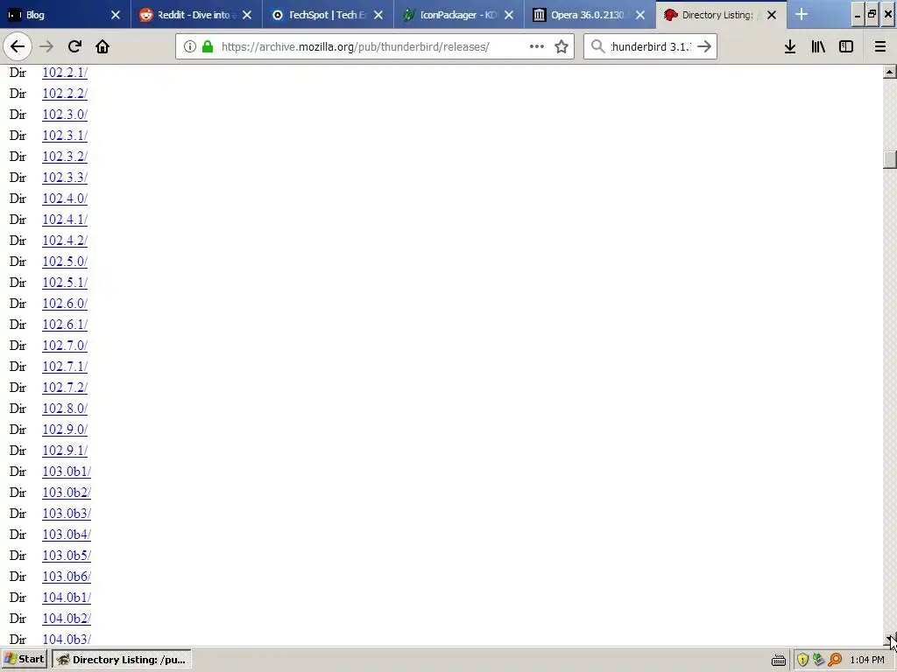Open the on-screen keyboard tray icon

pos(779,660)
